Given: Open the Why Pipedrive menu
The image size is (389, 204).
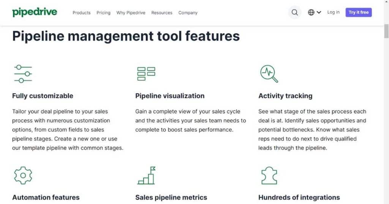Looking at the screenshot, I should click(x=131, y=13).
